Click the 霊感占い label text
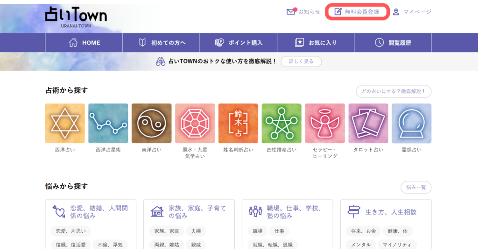The height and width of the screenshot is (249, 478). point(412,150)
